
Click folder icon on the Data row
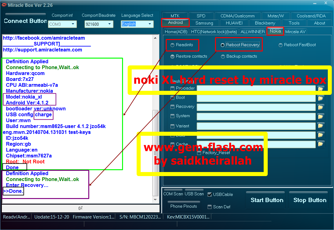pos(321,135)
